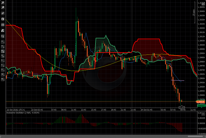Click the orange 1.29318 current price label
Screen dimensions: 206x138
pos(200,102)
